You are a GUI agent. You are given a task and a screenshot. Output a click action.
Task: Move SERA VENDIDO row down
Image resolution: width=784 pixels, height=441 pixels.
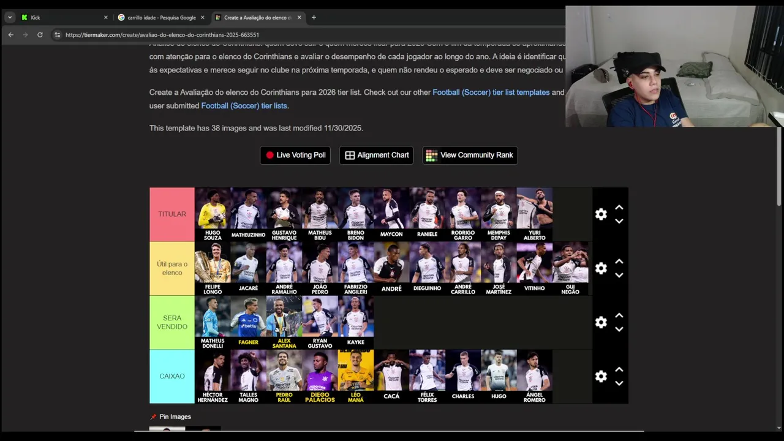pos(619,329)
